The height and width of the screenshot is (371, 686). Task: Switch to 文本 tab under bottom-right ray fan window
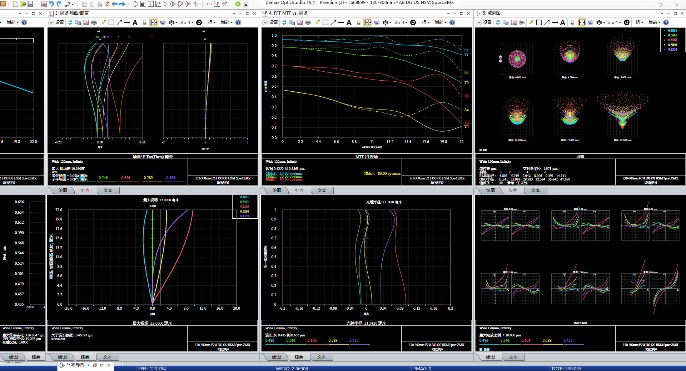[x=513, y=357]
